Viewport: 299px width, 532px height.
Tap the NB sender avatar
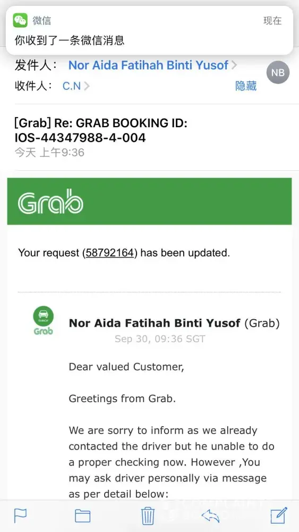point(278,72)
